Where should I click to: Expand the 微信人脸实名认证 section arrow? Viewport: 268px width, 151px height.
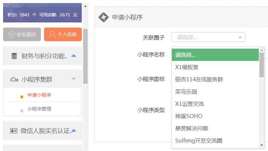[x=74, y=131]
